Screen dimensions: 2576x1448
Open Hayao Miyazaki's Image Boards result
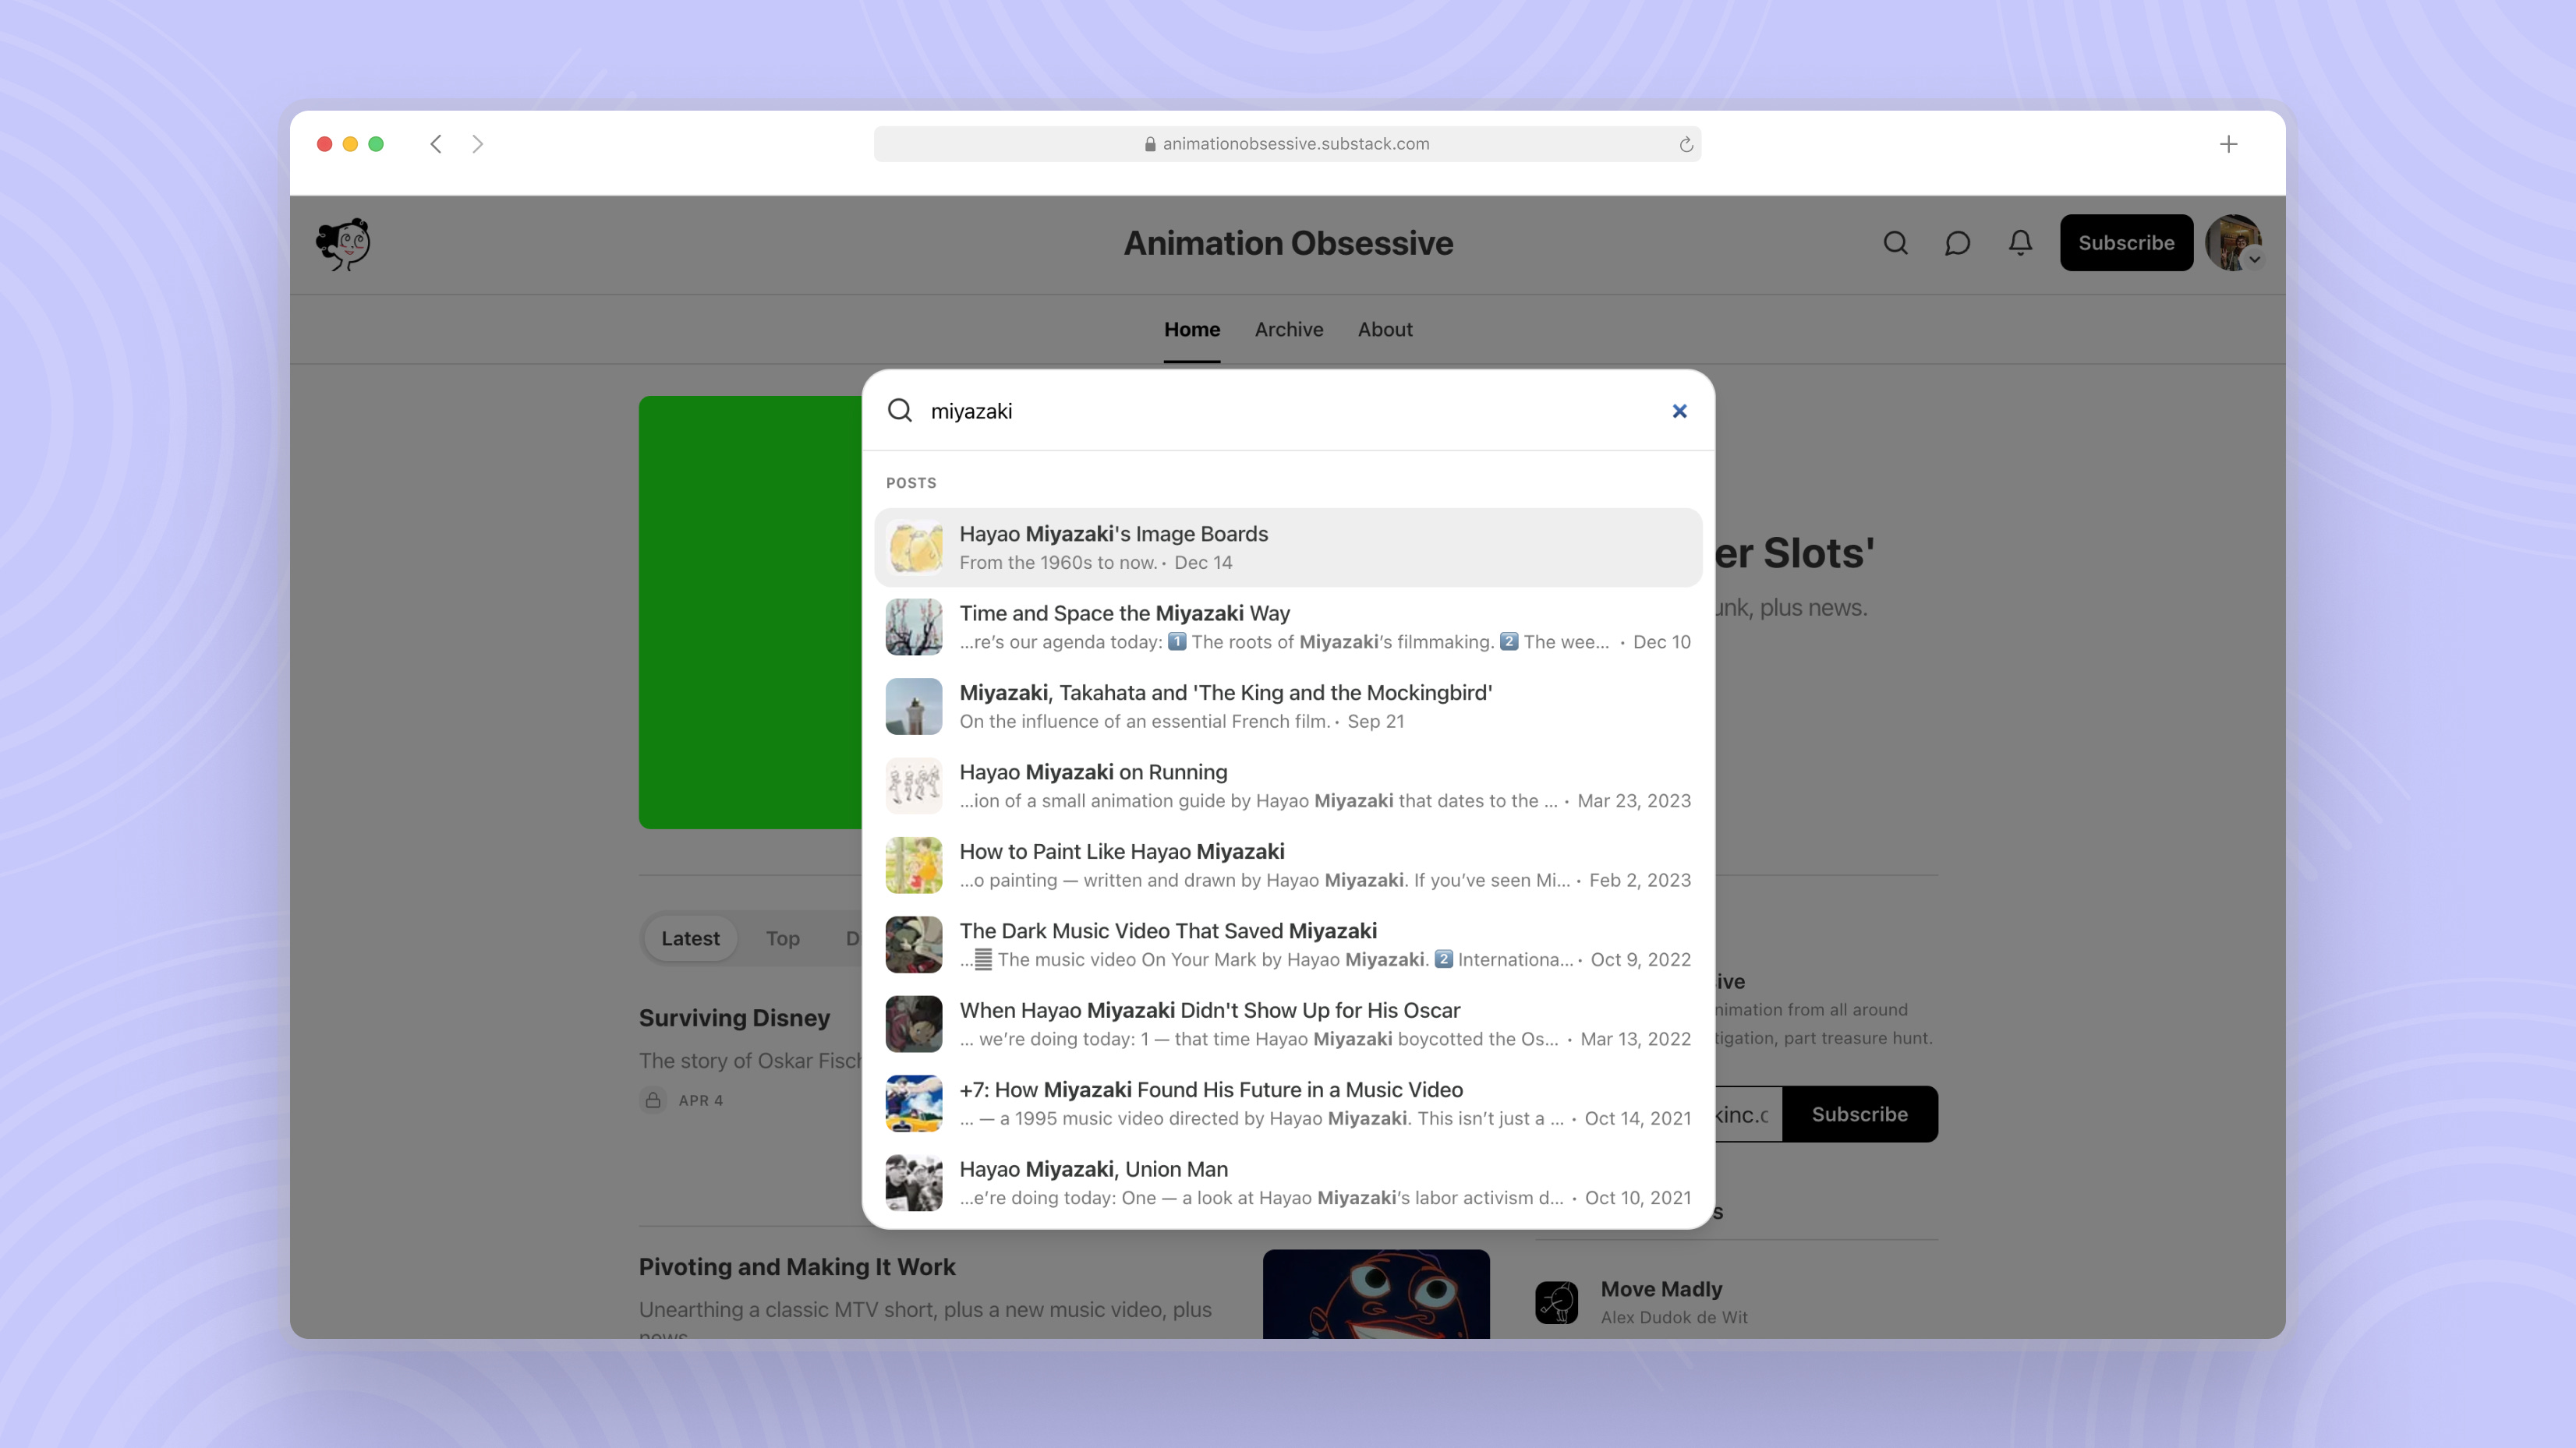point(1288,548)
